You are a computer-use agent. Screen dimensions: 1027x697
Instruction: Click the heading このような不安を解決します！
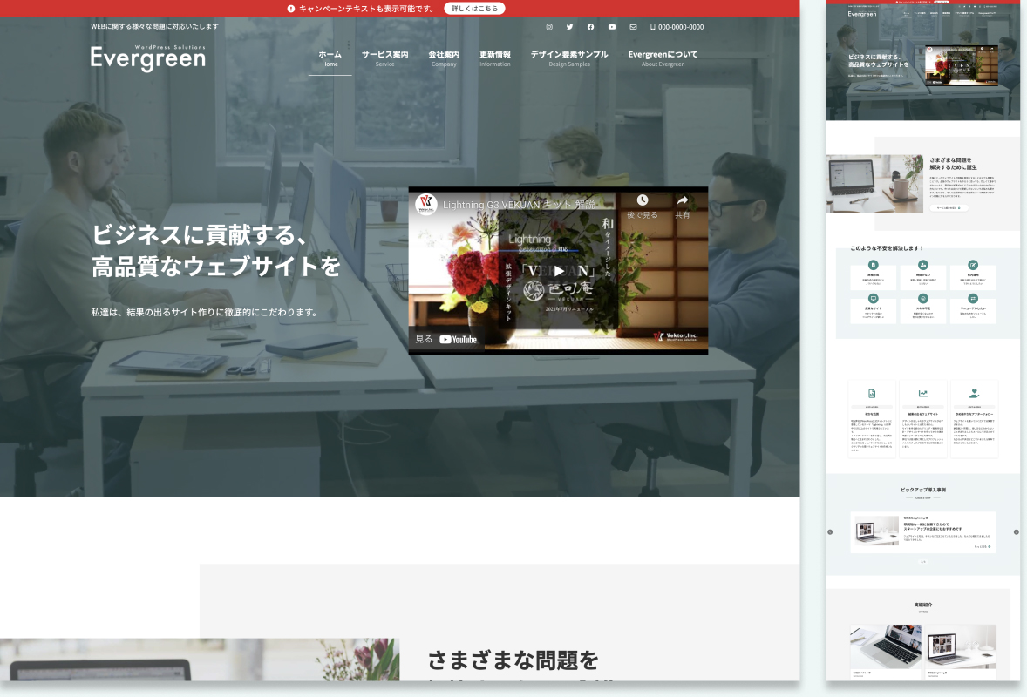pyautogui.click(x=887, y=248)
